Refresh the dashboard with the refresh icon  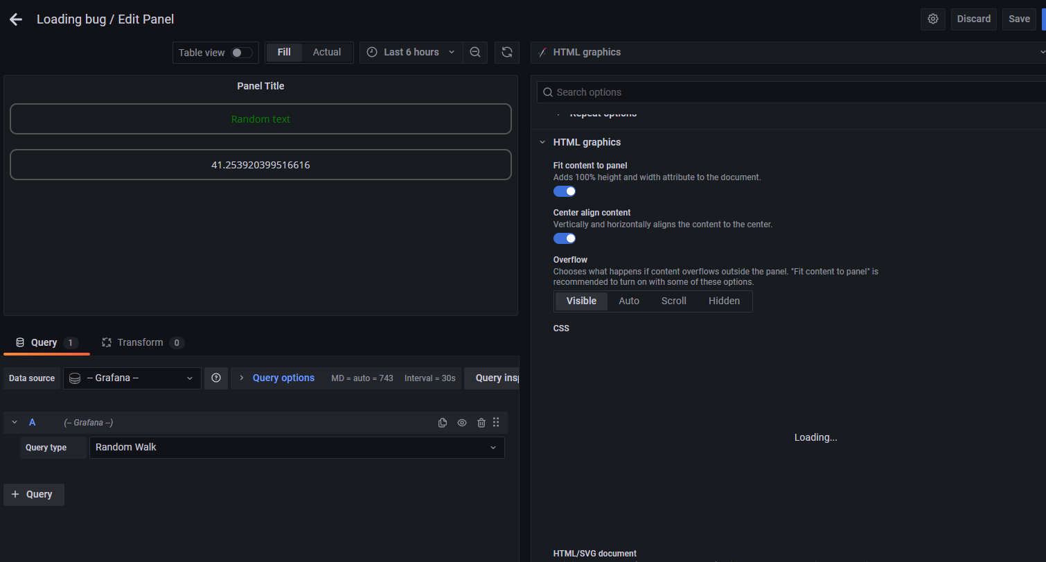[506, 52]
